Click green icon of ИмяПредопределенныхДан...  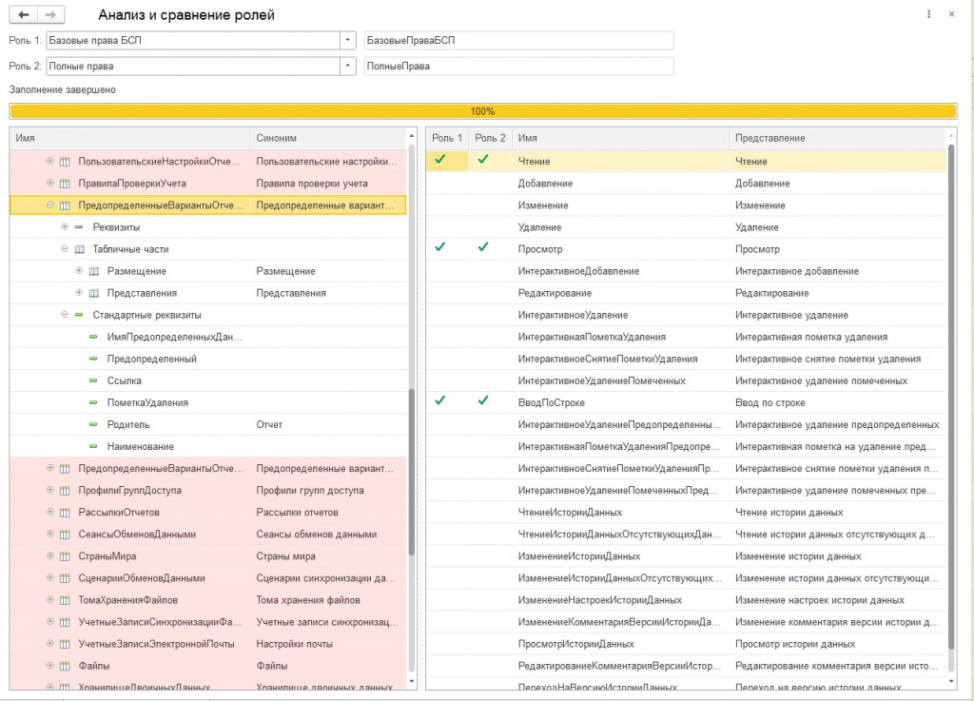coord(93,337)
